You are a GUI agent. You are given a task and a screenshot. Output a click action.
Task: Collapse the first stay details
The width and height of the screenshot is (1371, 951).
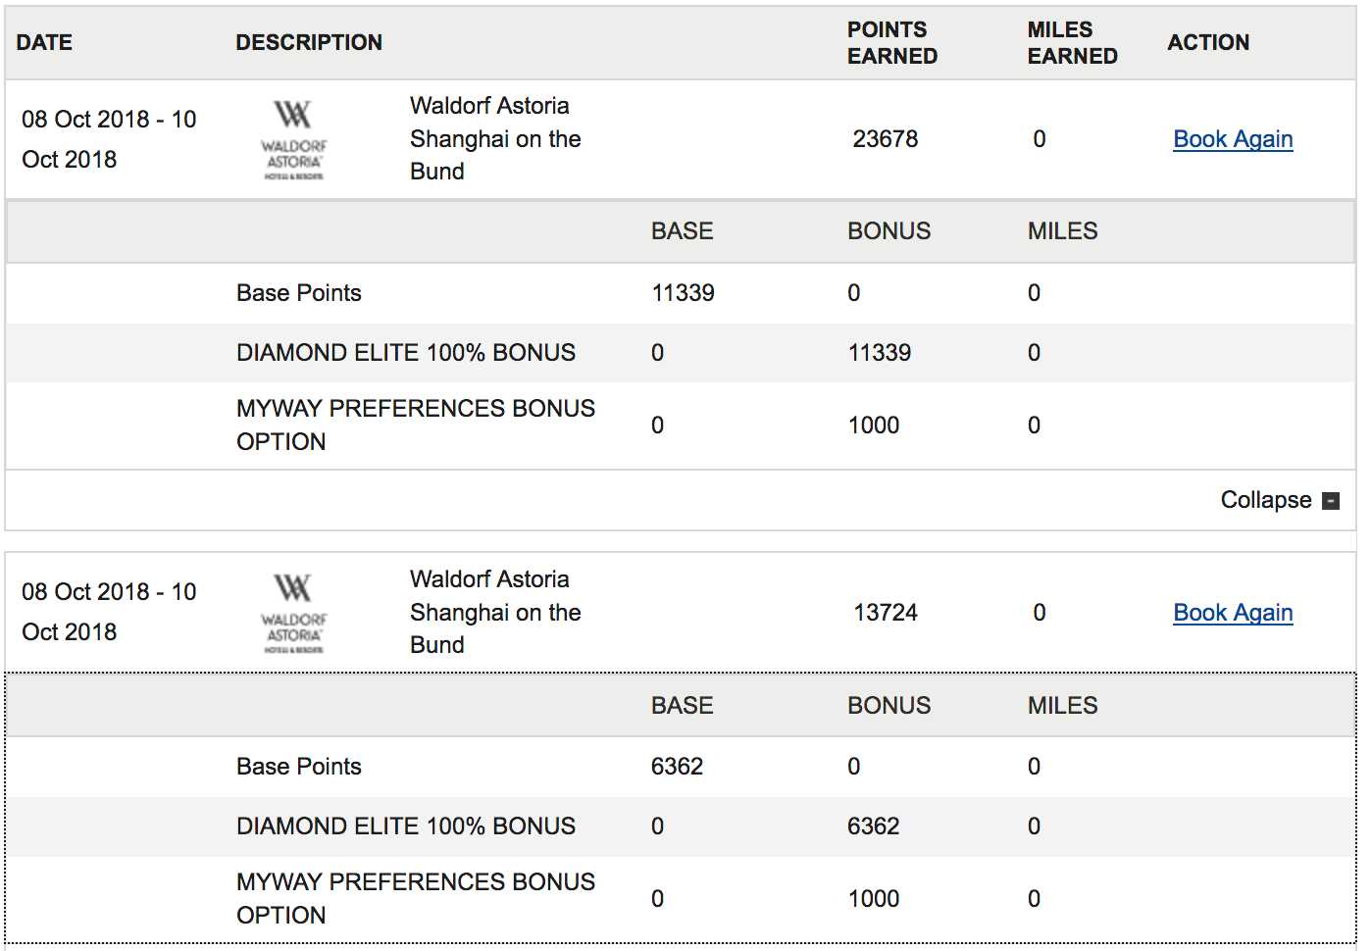1266,500
